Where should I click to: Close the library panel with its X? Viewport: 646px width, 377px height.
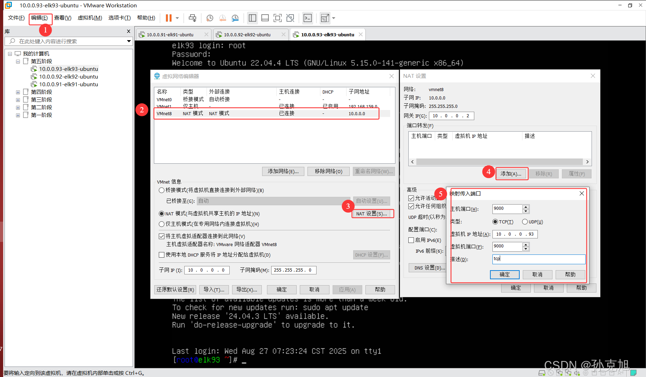[x=128, y=31]
